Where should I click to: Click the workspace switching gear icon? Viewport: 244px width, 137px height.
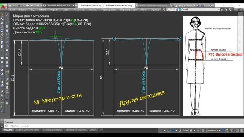(x=191, y=131)
